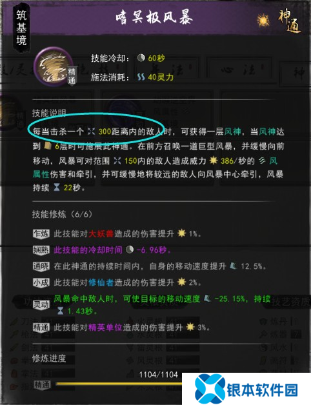311x405 pixels.
Task: Click the hourglass icon before 22秒
Action: click(57, 187)
